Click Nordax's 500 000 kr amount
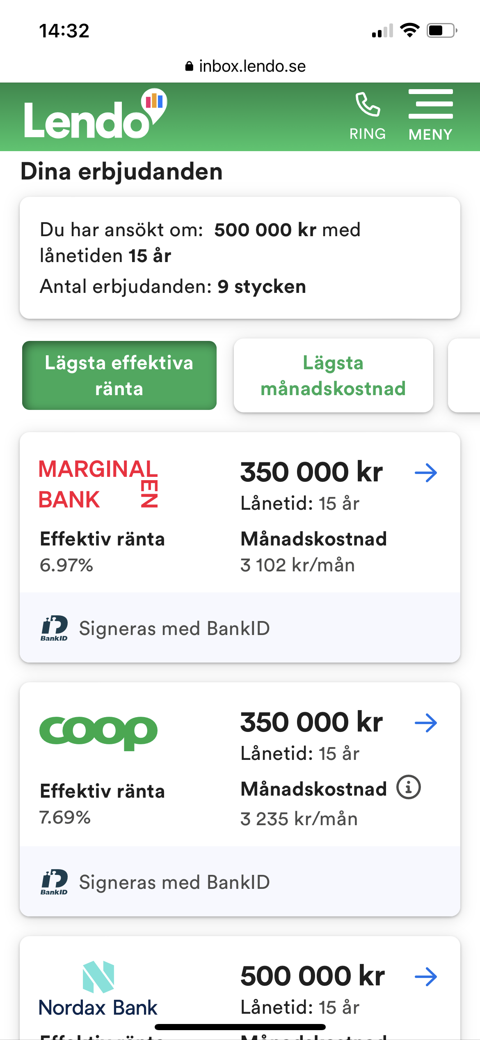Screen dimensions: 480x1040 (313, 976)
